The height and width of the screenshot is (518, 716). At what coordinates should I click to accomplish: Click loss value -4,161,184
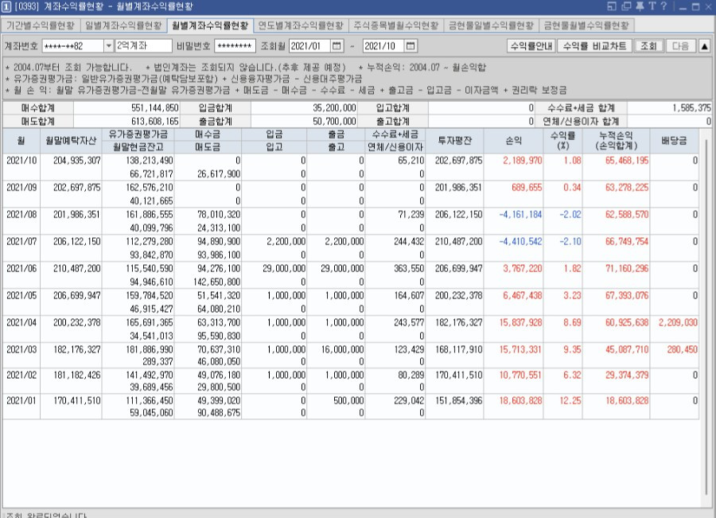(x=520, y=215)
